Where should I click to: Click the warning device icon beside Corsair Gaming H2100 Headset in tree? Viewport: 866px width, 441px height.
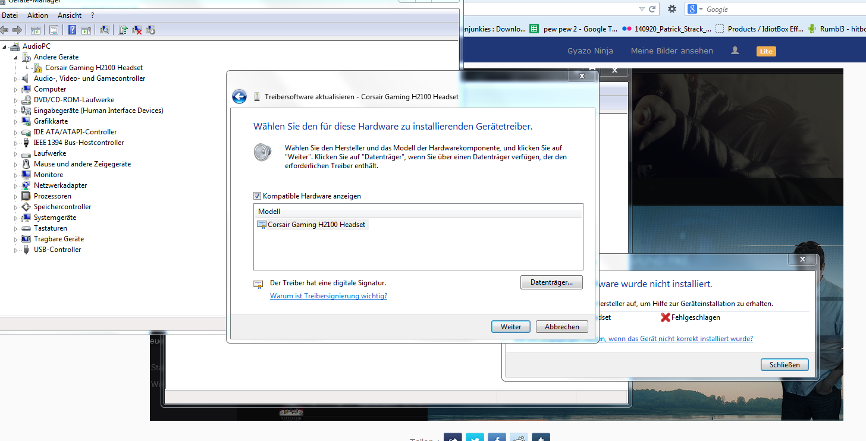coord(37,68)
